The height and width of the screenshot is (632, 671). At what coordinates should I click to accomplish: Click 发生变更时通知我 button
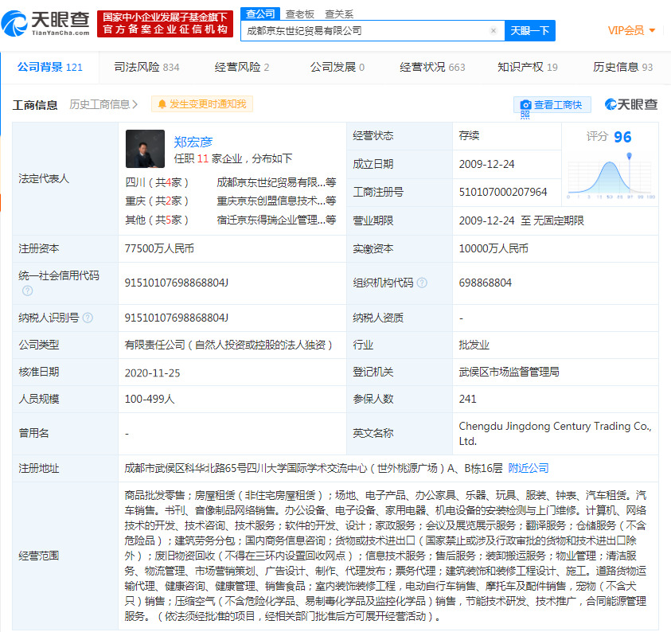[202, 104]
